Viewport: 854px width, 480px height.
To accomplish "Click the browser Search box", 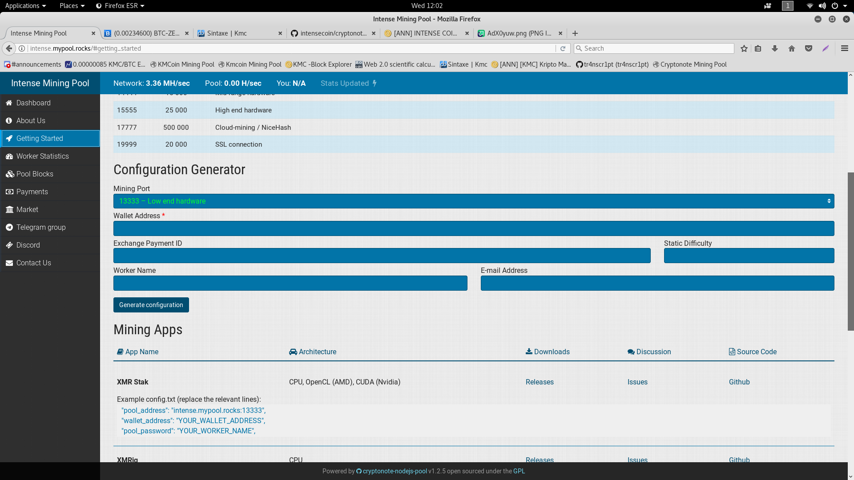I will pyautogui.click(x=654, y=48).
